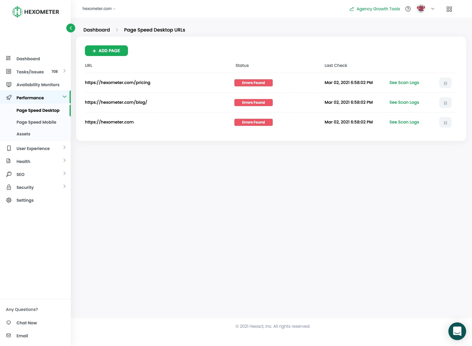Viewport: 472px width, 346px height.
Task: Collapse the Performance section chevron
Action: (65, 97)
